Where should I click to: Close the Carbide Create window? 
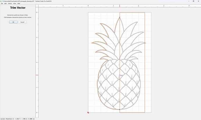[x=198, y=1]
